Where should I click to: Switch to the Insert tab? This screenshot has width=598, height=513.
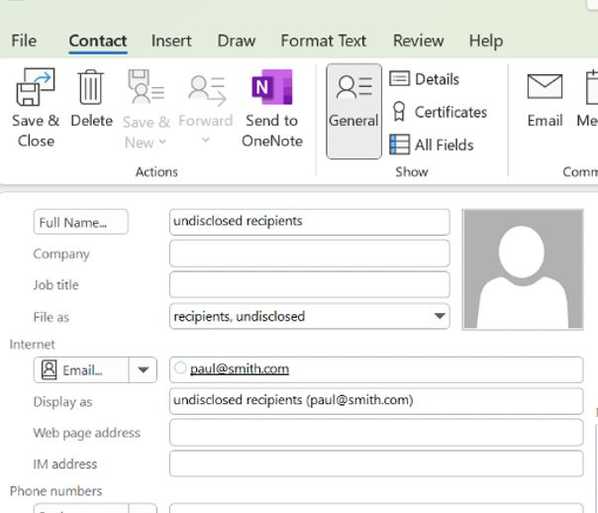171,41
